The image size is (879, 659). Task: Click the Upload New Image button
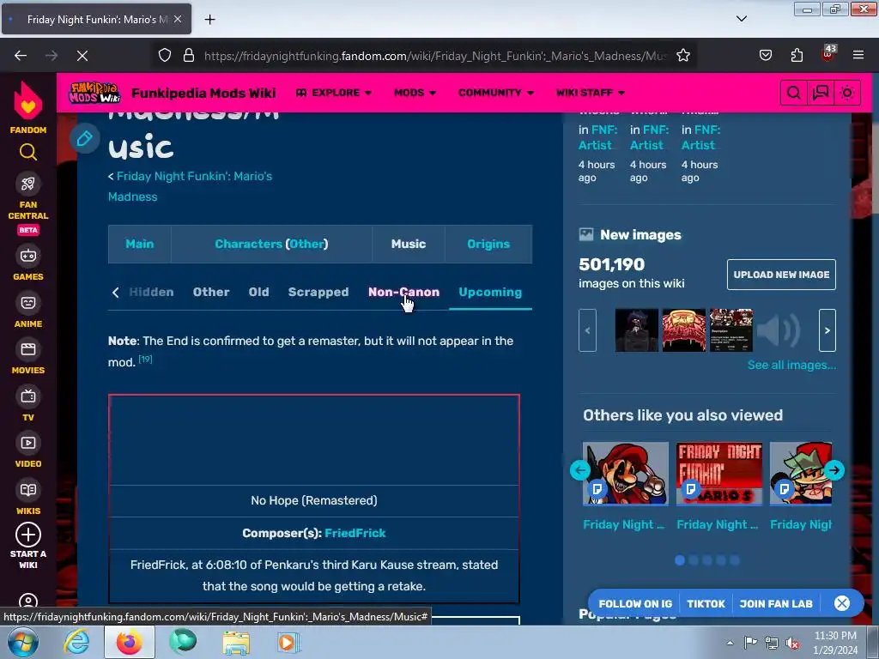[781, 275]
